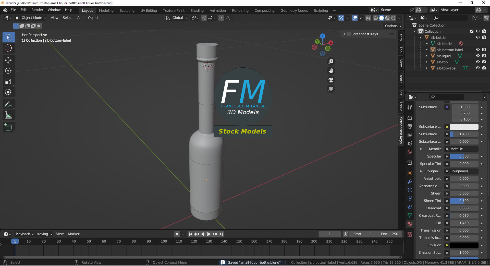Screen dimensions: 490x266
Task: Click the frame 1 playhead marker
Action: tap(15, 241)
